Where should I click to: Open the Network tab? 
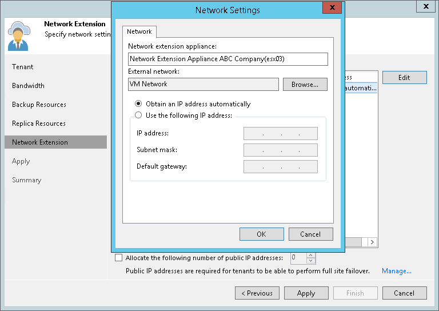click(139, 31)
